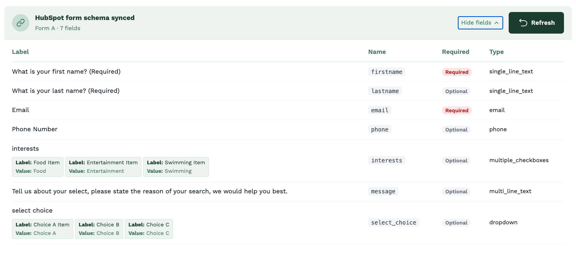
Task: Refresh the HubSpot form schema
Action: [x=536, y=23]
